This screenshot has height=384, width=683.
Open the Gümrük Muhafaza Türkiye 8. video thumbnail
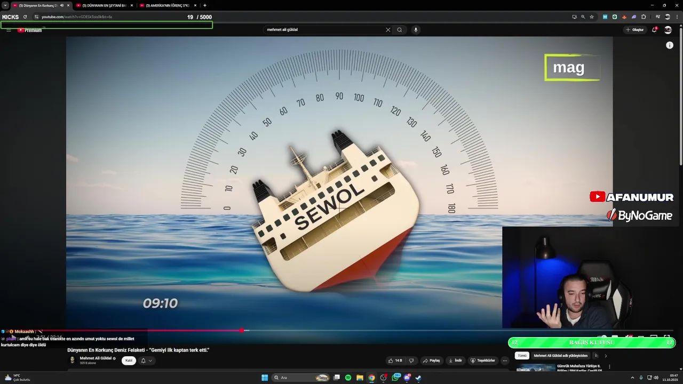[536, 367]
